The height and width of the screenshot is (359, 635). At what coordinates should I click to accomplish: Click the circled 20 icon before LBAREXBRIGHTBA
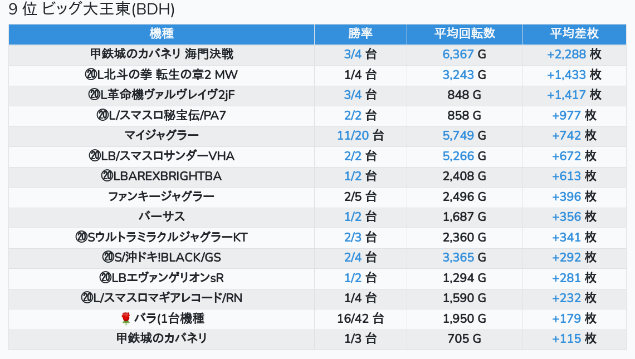click(107, 176)
